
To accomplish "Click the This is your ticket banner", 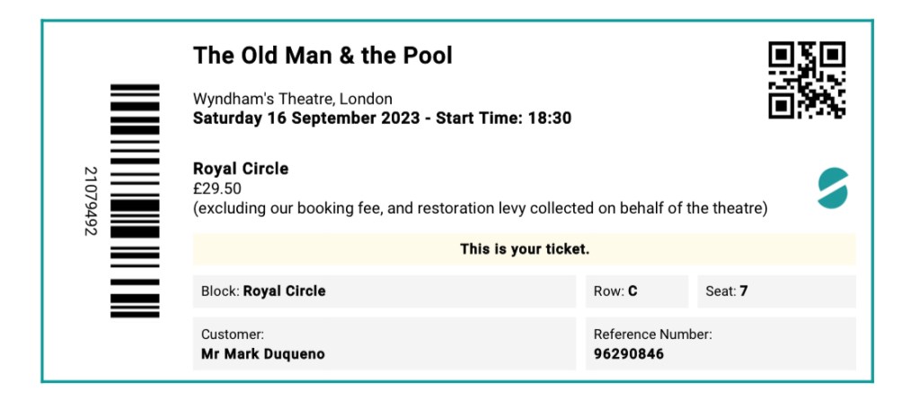I will [524, 248].
